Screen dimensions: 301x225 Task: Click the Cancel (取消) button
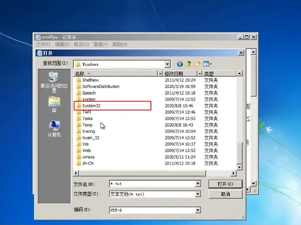click(225, 195)
